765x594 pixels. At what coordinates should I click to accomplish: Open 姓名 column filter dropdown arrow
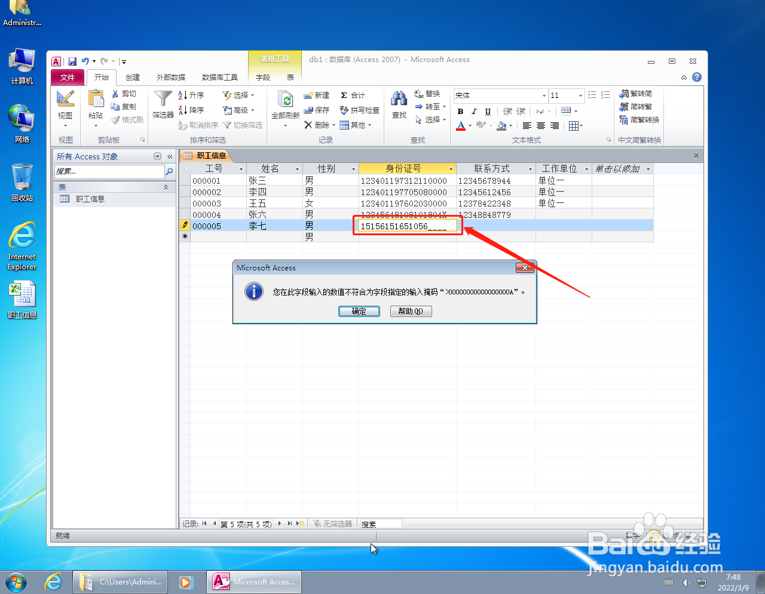(297, 169)
